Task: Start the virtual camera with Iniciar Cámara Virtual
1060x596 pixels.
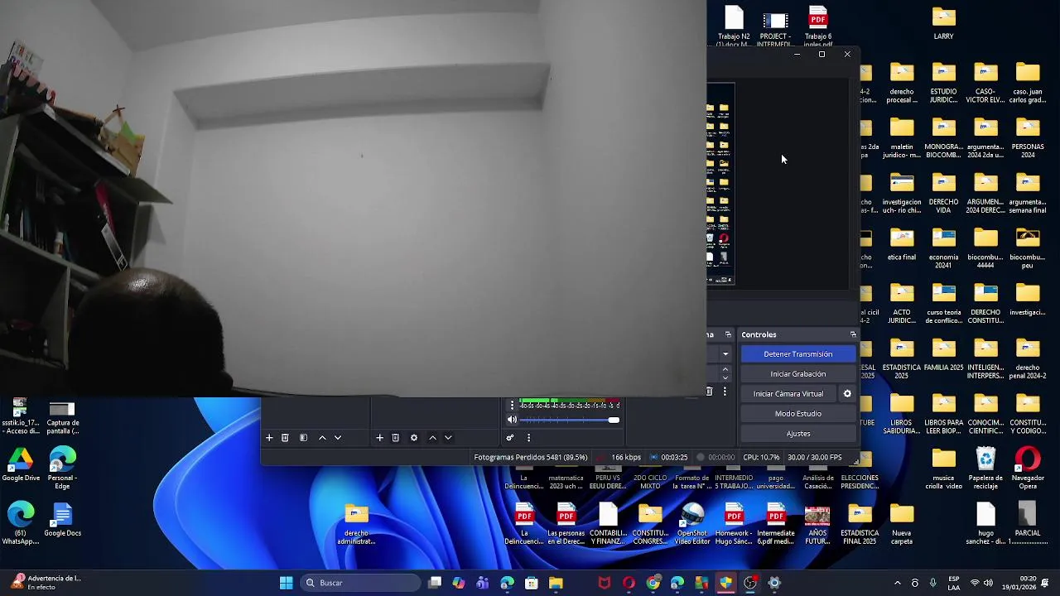Action: click(788, 394)
